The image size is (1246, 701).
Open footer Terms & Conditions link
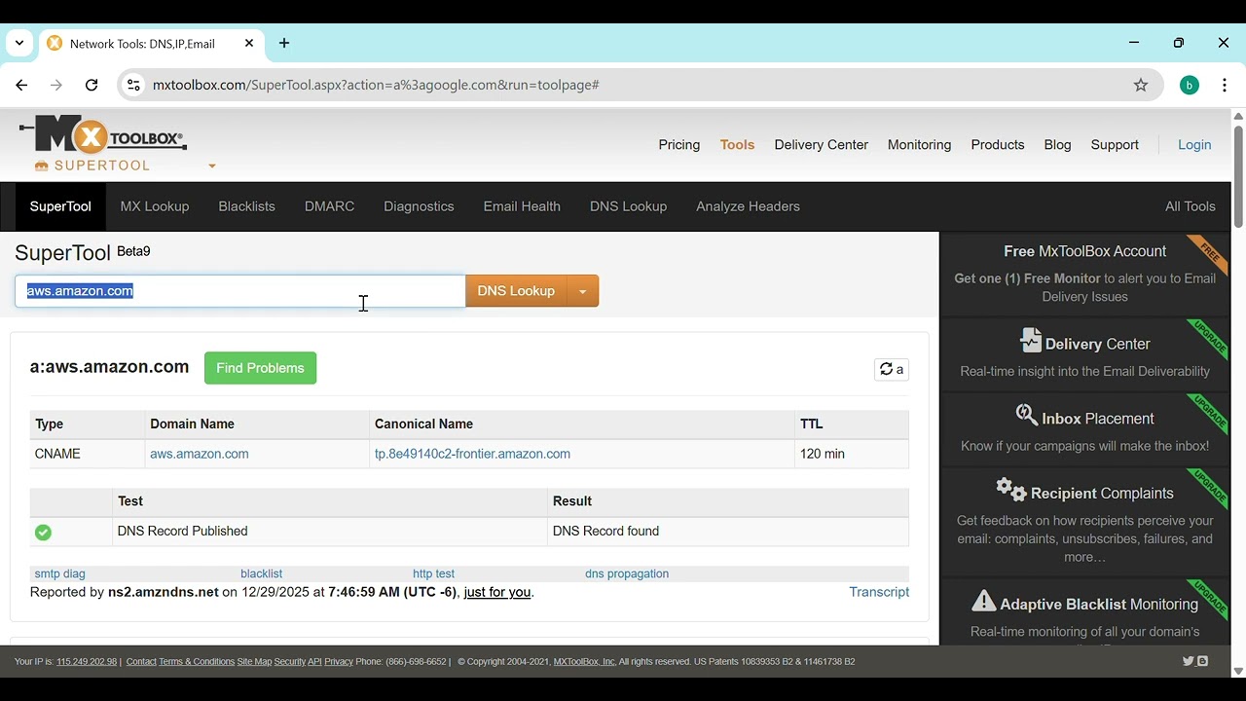tap(197, 662)
